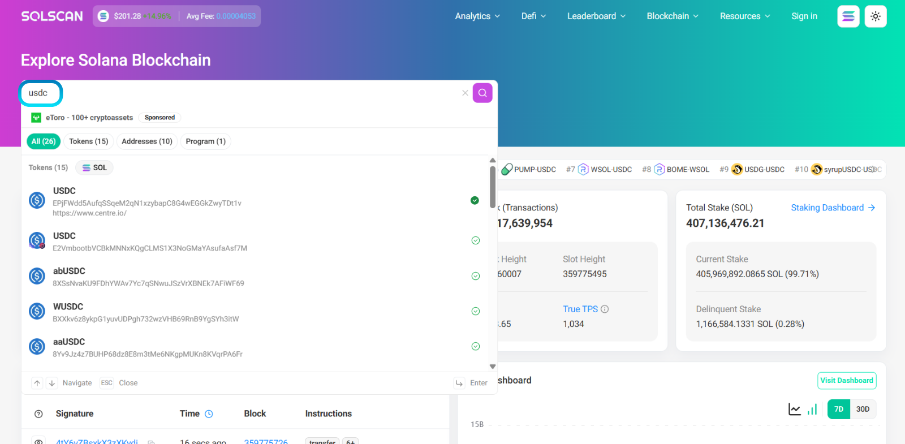Click Sign in link
This screenshot has width=905, height=444.
click(804, 16)
